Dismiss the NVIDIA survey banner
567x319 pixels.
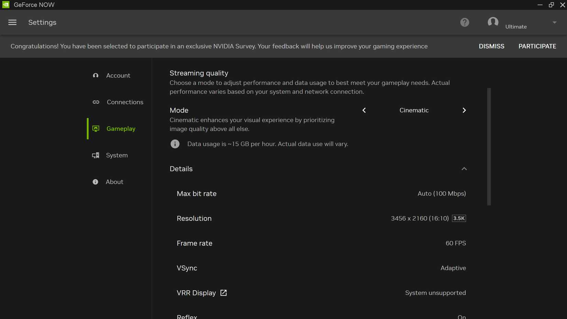(x=491, y=46)
